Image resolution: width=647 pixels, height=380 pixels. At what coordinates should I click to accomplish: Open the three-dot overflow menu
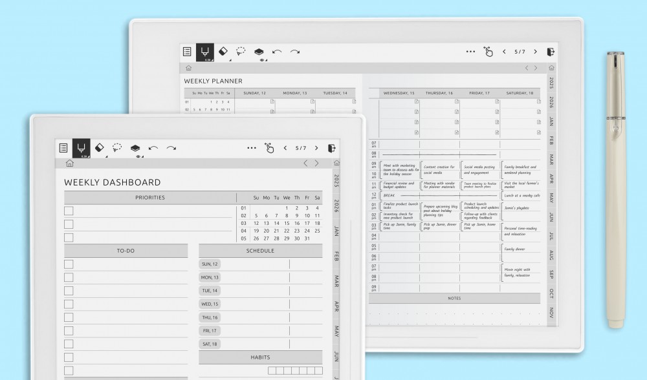[x=251, y=147]
